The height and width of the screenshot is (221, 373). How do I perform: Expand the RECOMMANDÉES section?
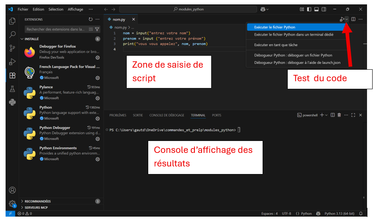pos(38,201)
